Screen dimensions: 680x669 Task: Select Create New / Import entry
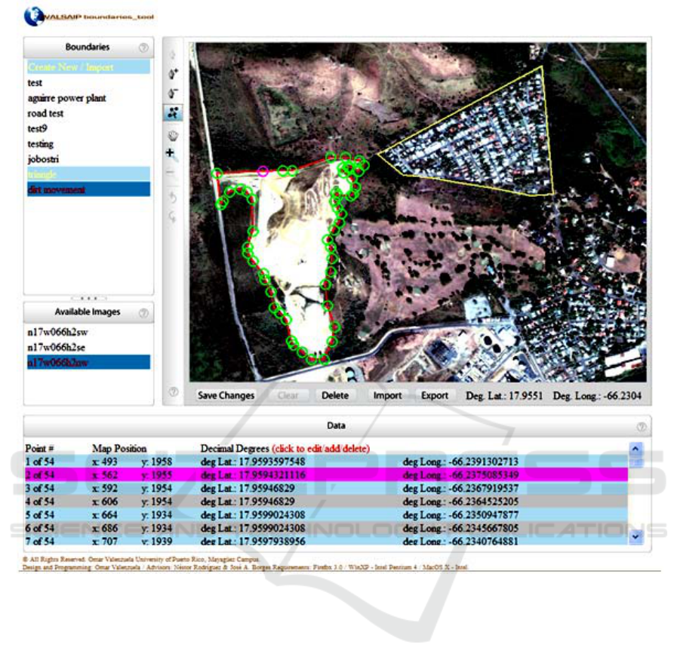[71, 67]
